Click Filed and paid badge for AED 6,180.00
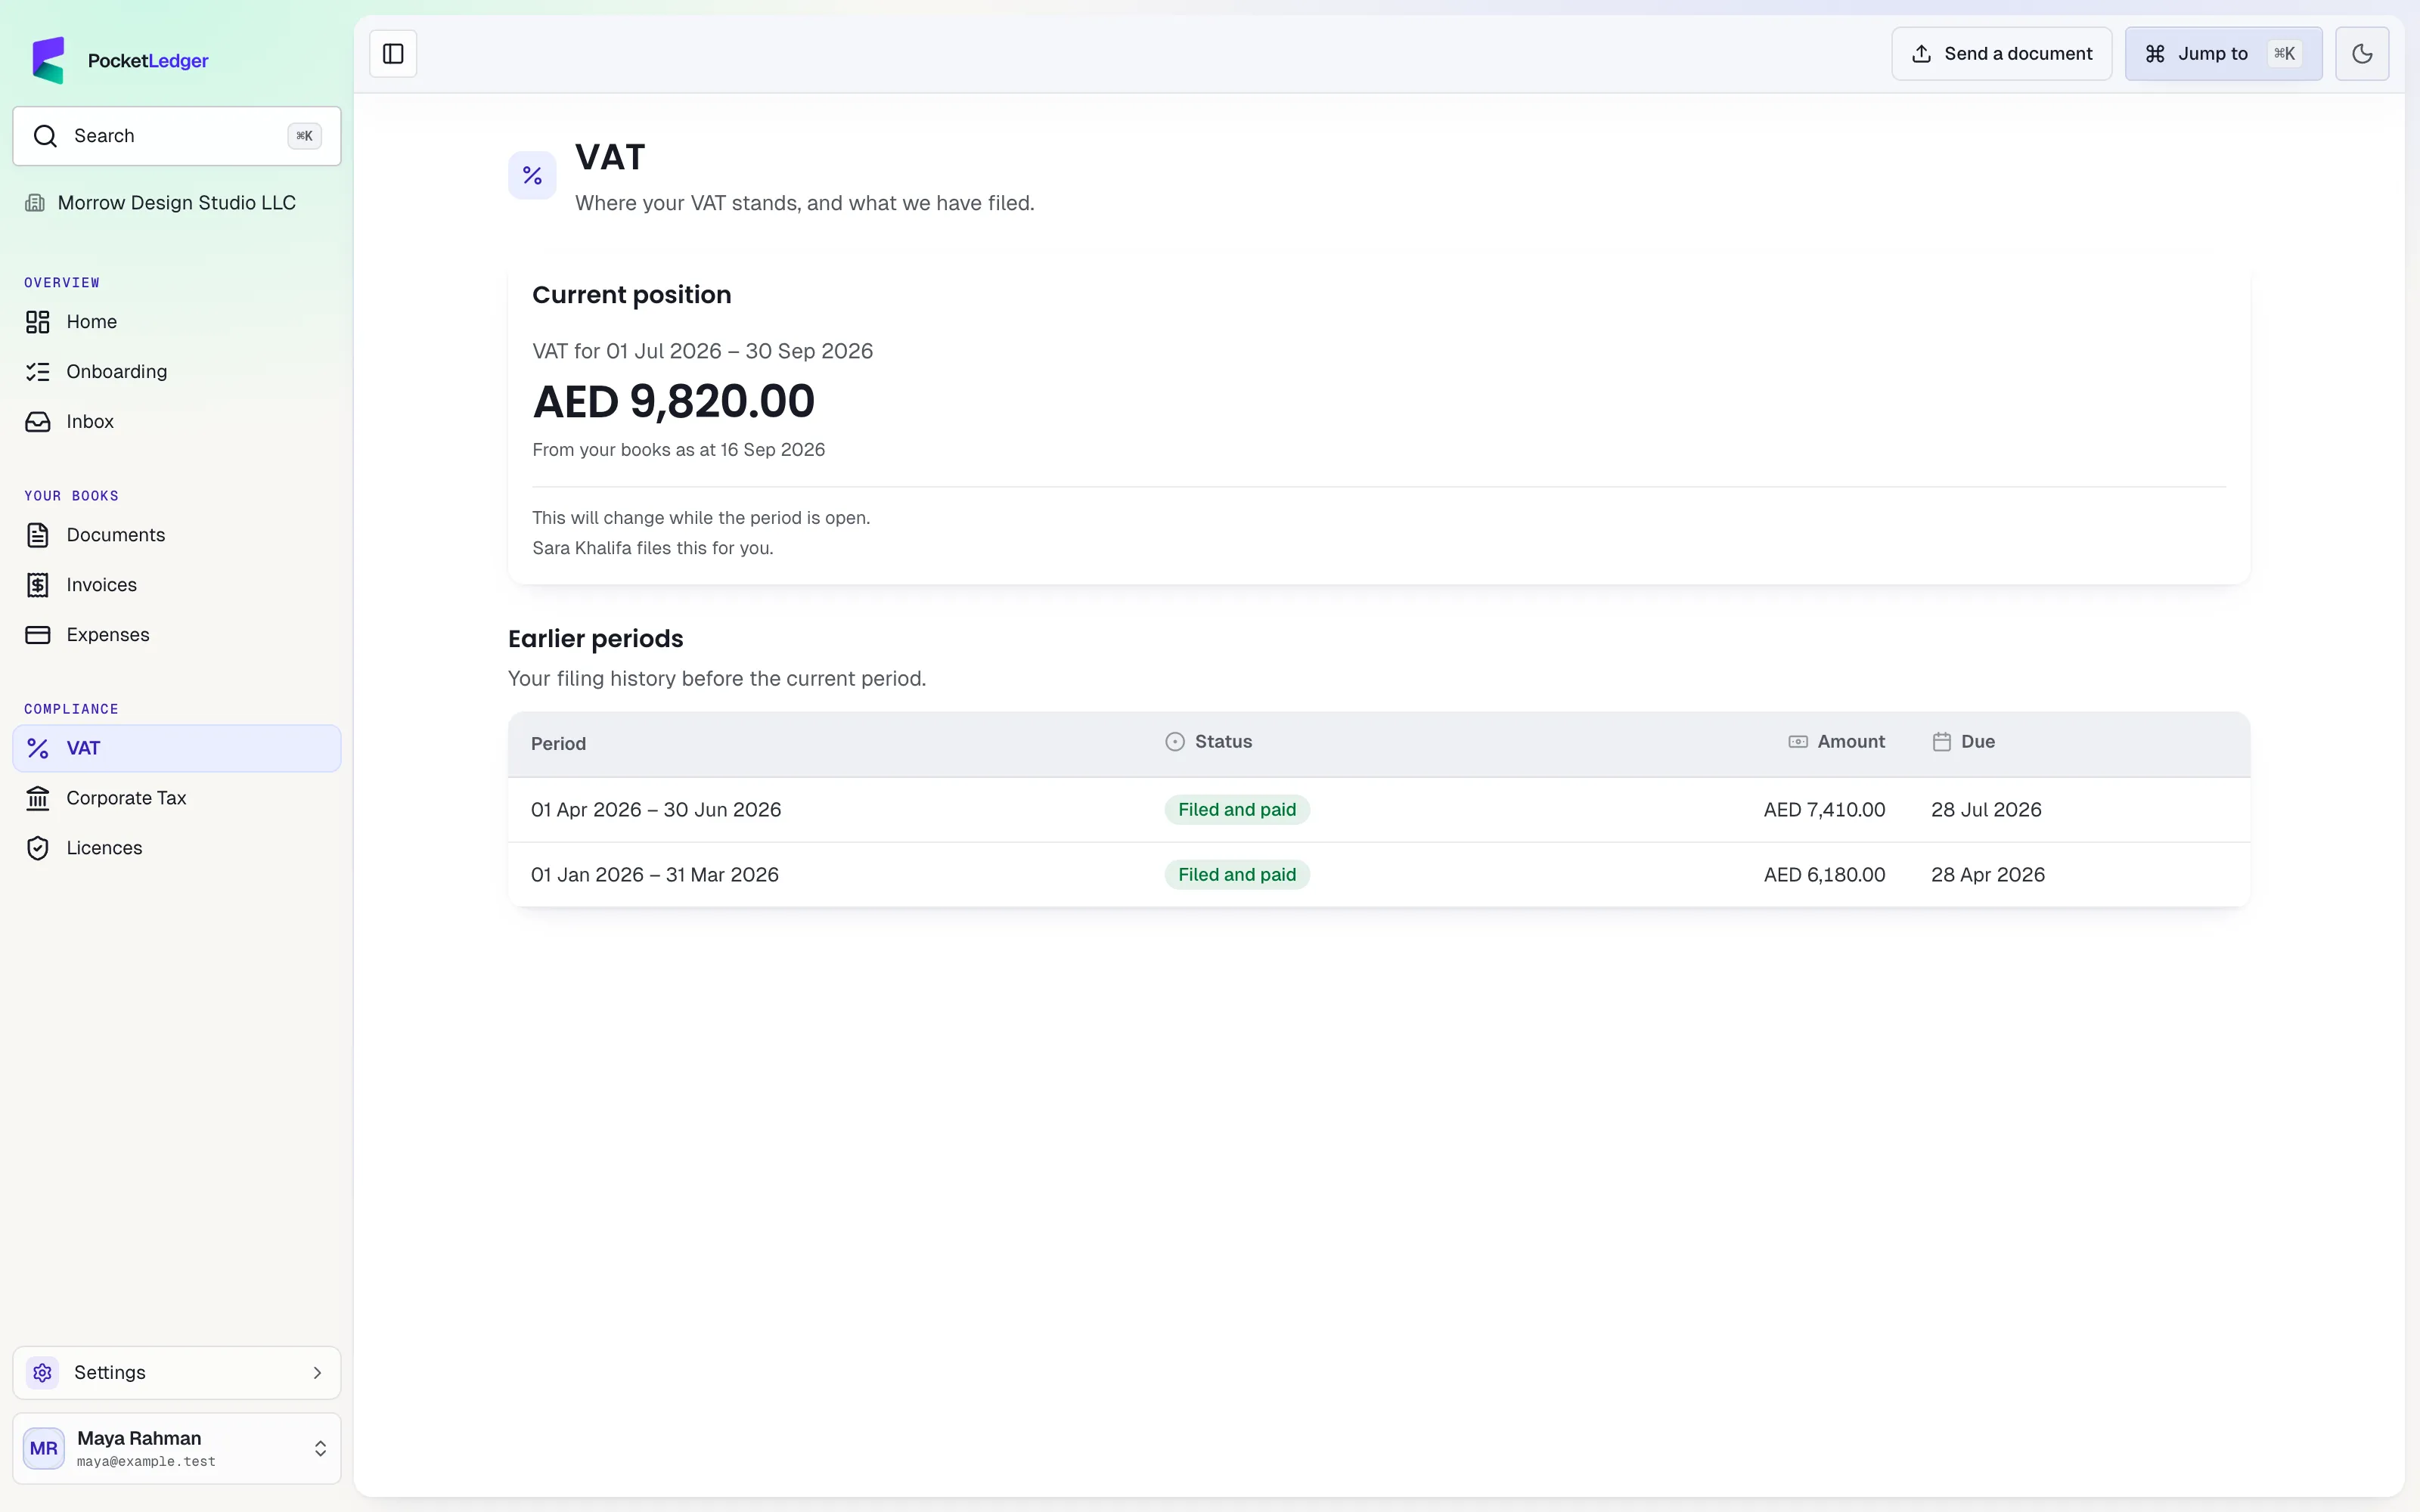This screenshot has height=1512, width=2420. tap(1237, 875)
